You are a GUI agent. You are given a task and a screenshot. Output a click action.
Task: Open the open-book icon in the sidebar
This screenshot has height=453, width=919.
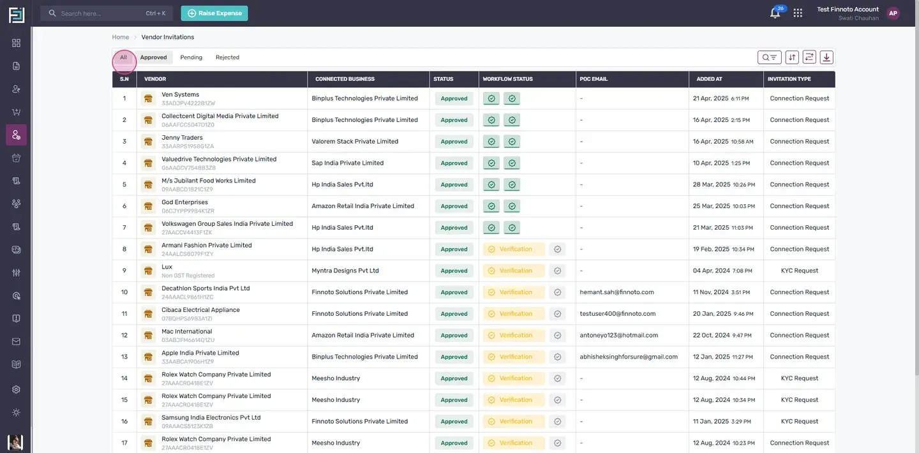coord(16,364)
